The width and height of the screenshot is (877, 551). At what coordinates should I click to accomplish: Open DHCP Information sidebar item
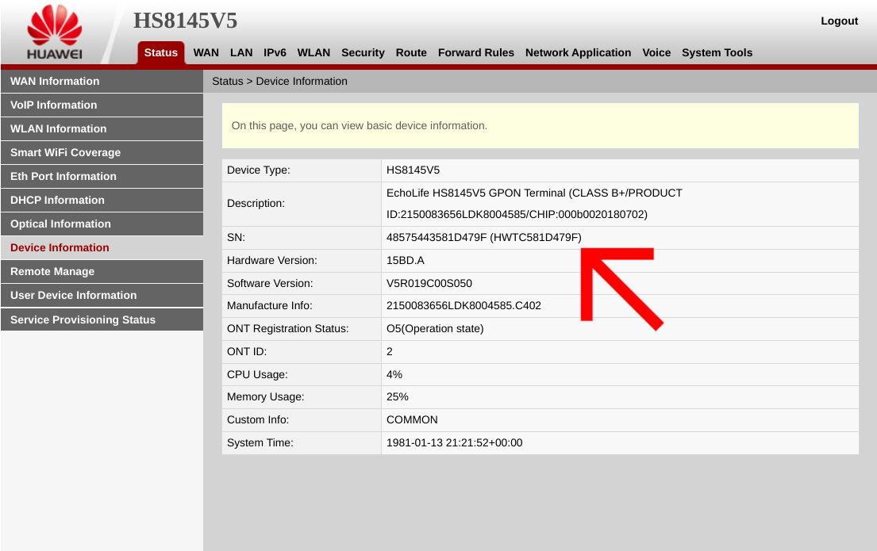pos(102,200)
